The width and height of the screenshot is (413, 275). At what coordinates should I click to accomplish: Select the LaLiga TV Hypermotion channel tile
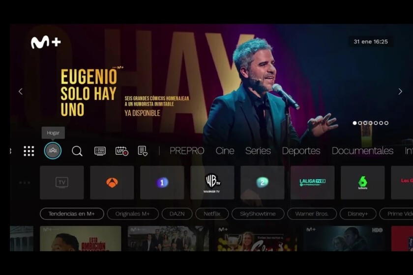coord(312,182)
